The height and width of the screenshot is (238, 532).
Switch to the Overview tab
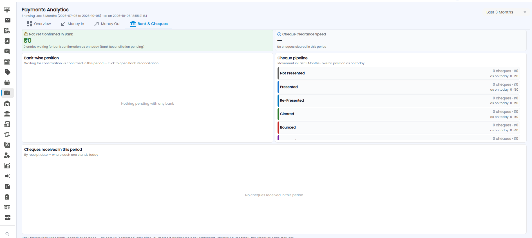point(39,24)
